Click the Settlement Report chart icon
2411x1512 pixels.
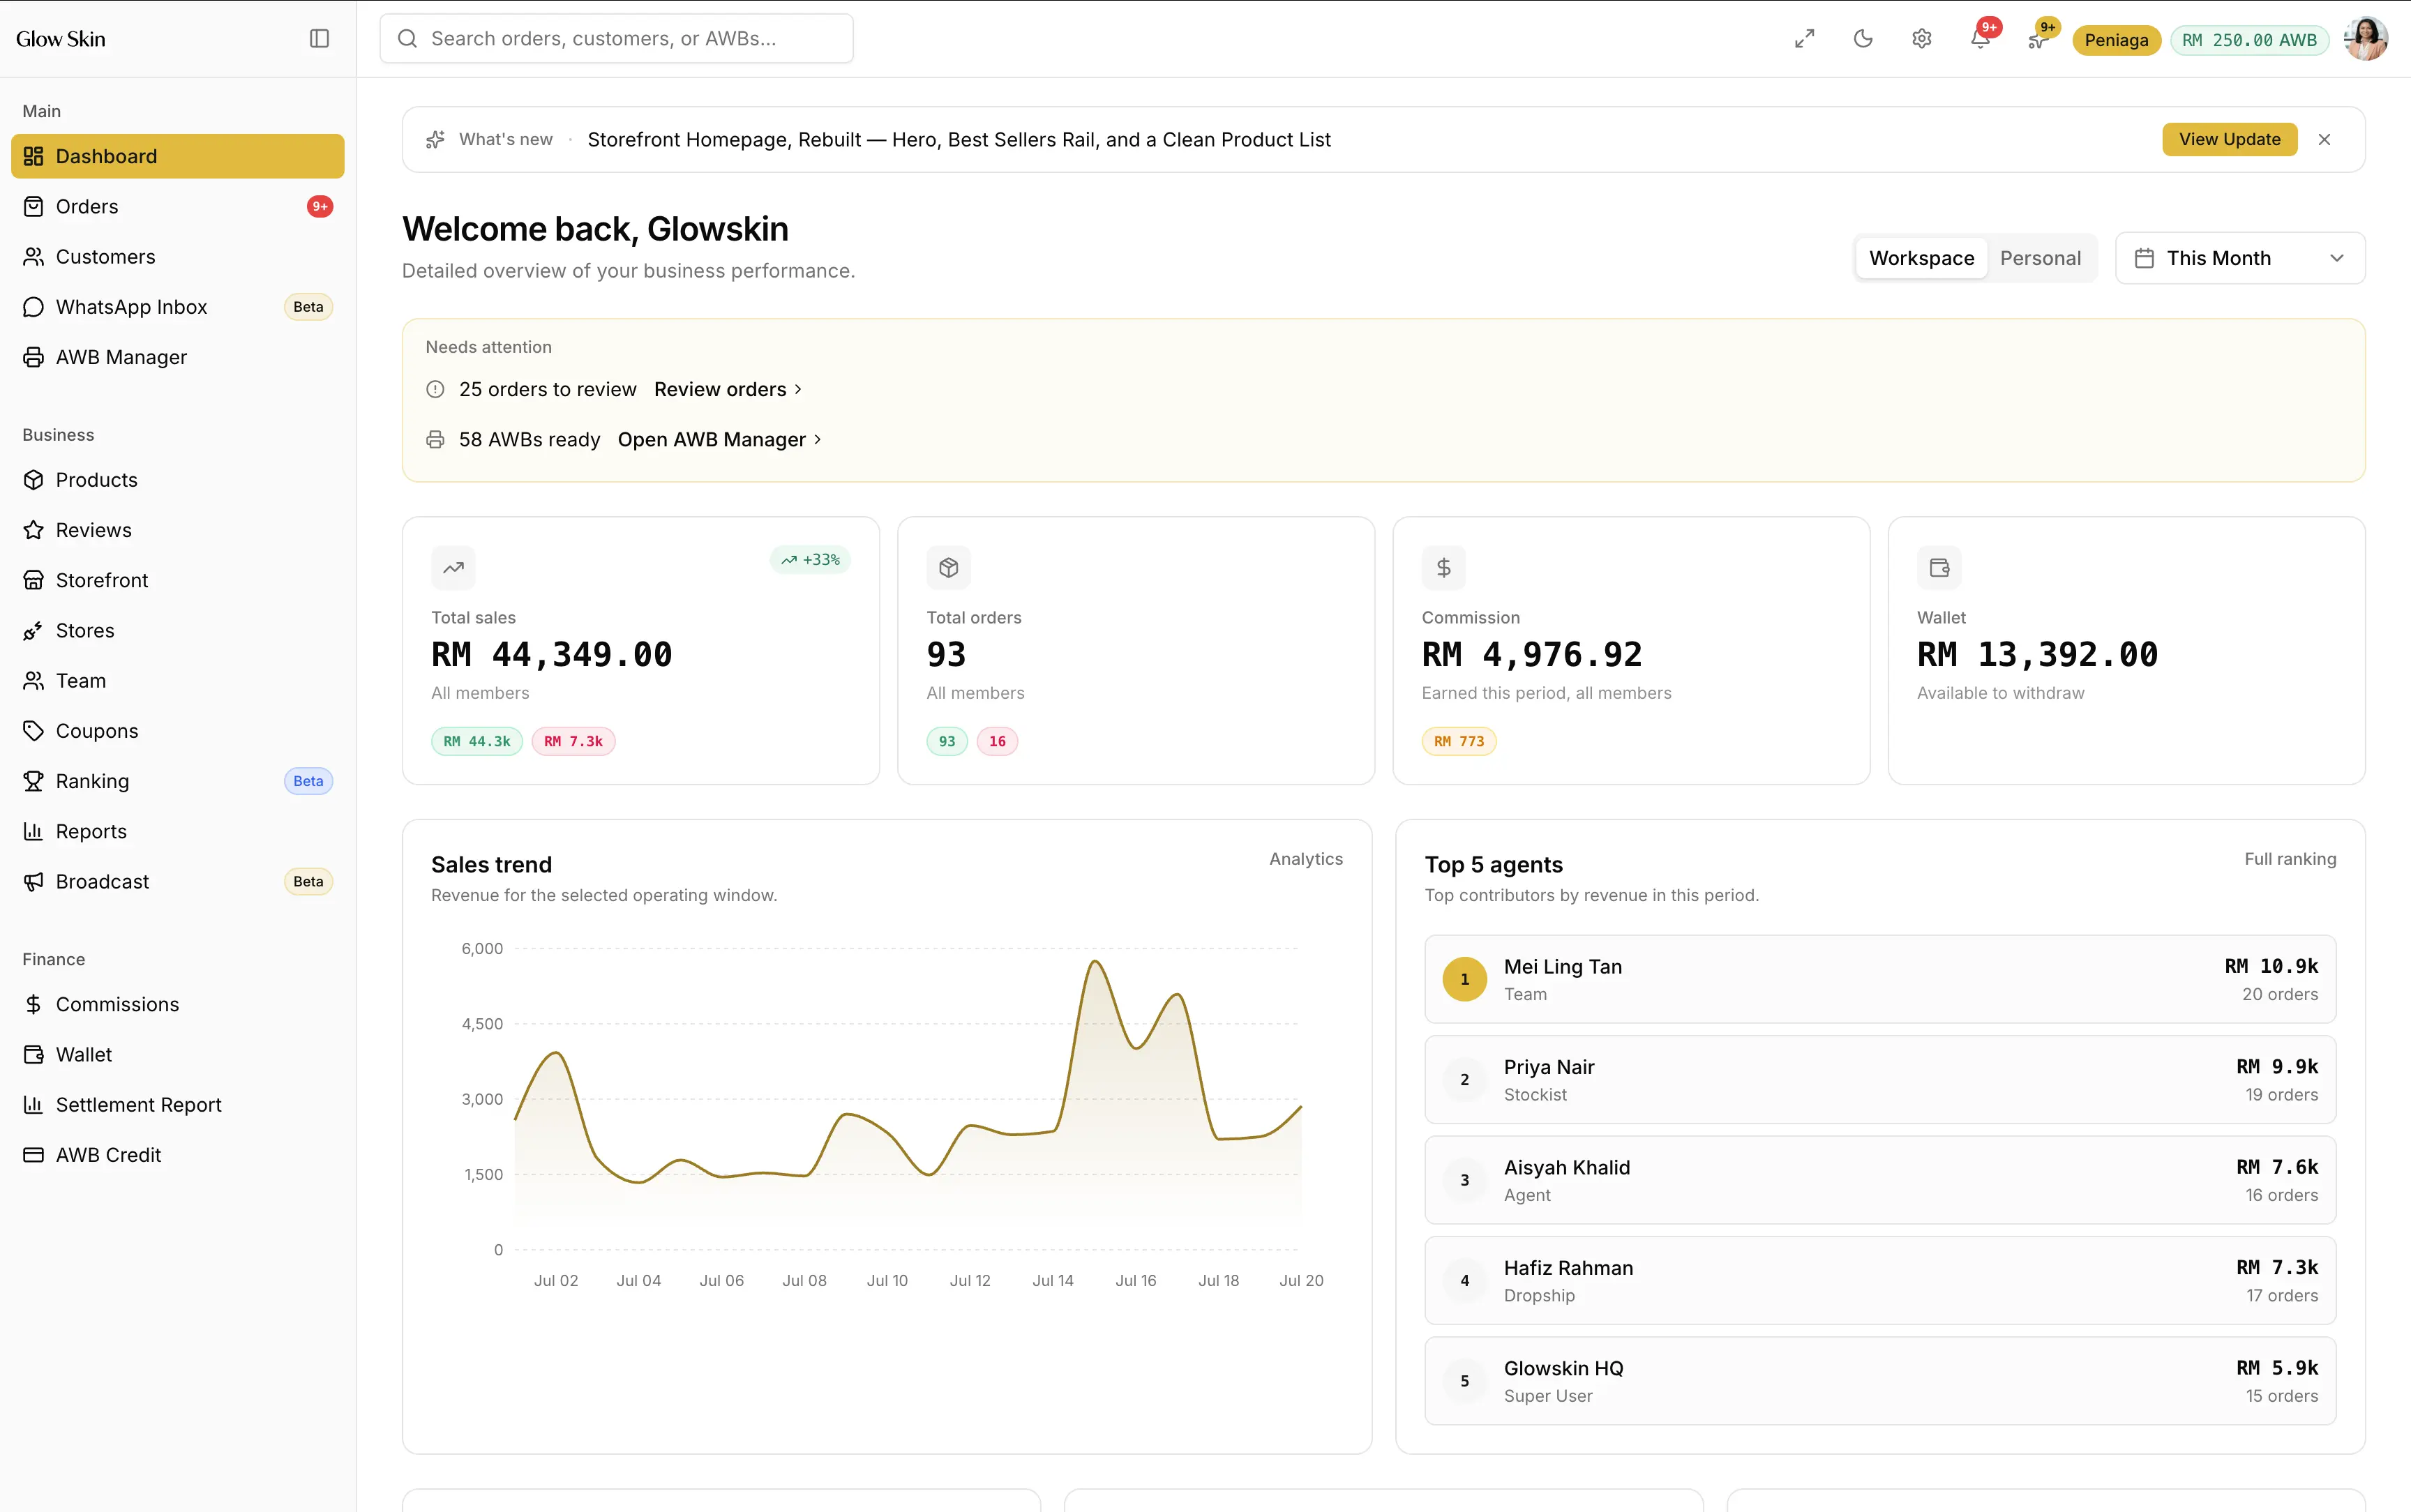(x=34, y=1105)
